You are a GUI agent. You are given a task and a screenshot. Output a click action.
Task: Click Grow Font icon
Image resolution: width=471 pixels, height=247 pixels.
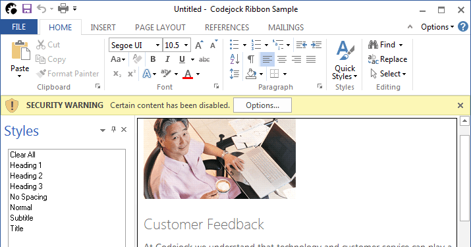click(x=199, y=45)
